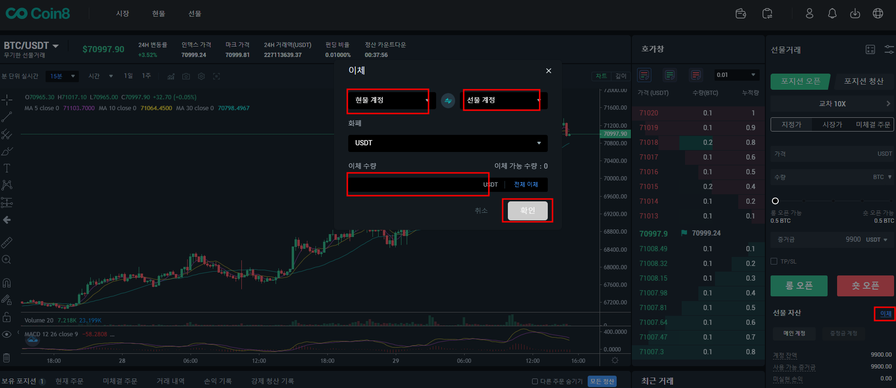
Task: Click the 확인 confirm button
Action: tap(527, 210)
